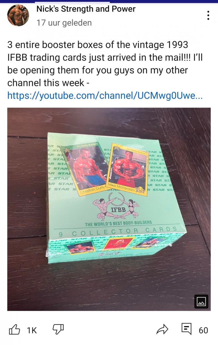Click the '17 uur geleden' timestamp
This screenshot has height=345, width=218.
(64, 23)
